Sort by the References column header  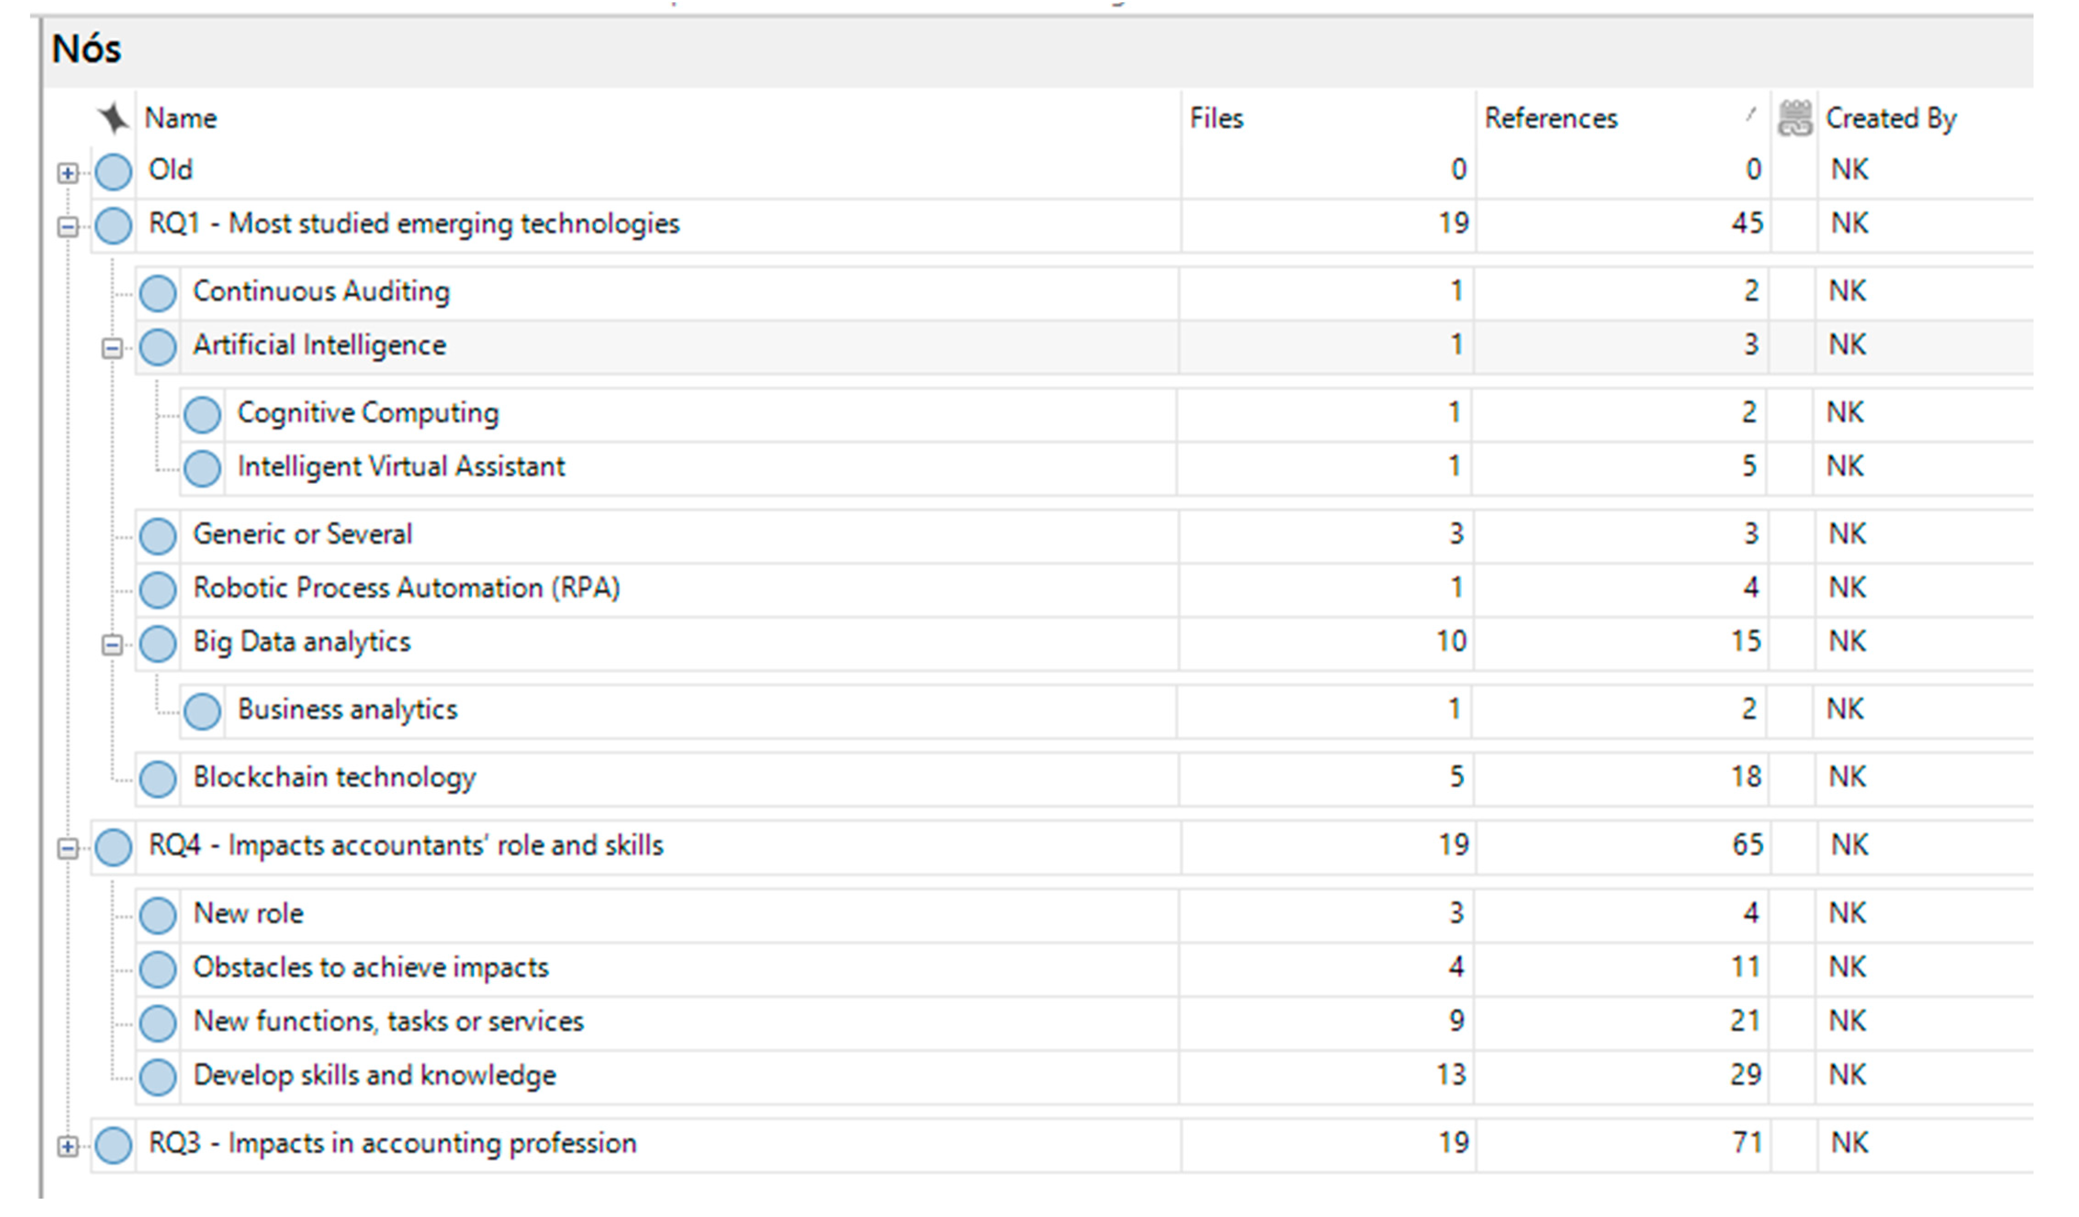(x=1551, y=119)
